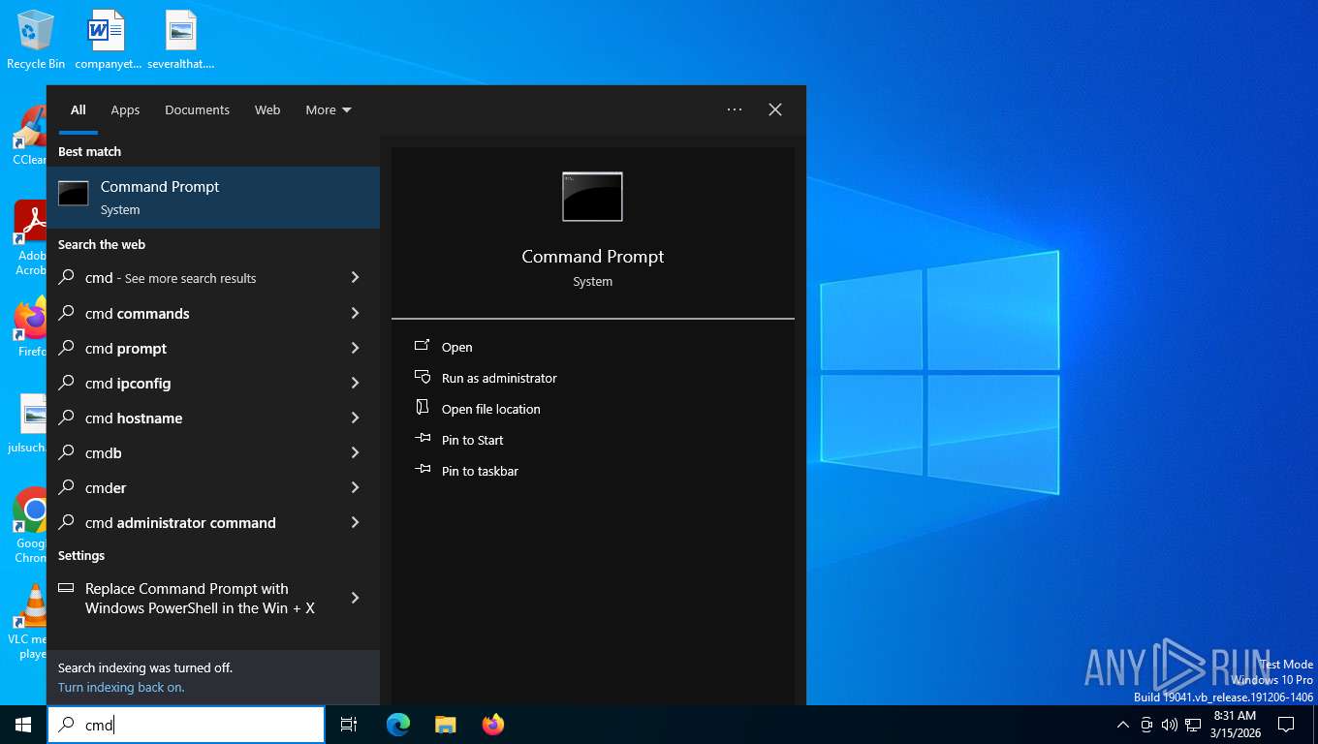Click search magnifier icon beside cmdb
This screenshot has height=744, width=1318.
click(x=66, y=452)
